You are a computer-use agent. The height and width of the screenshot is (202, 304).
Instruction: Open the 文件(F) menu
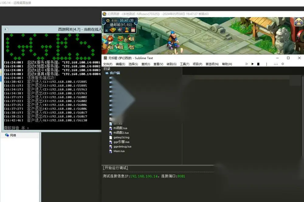pos(108,64)
